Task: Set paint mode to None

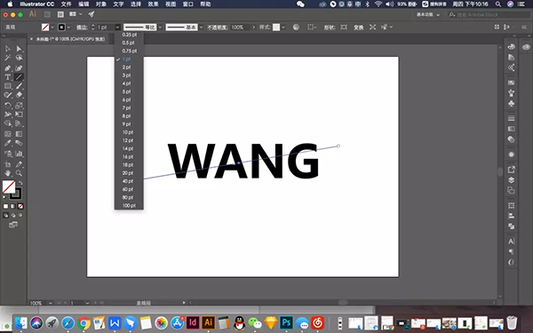Action: click(x=20, y=206)
